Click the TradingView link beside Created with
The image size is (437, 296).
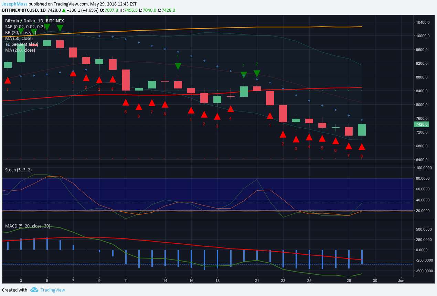tap(53, 290)
